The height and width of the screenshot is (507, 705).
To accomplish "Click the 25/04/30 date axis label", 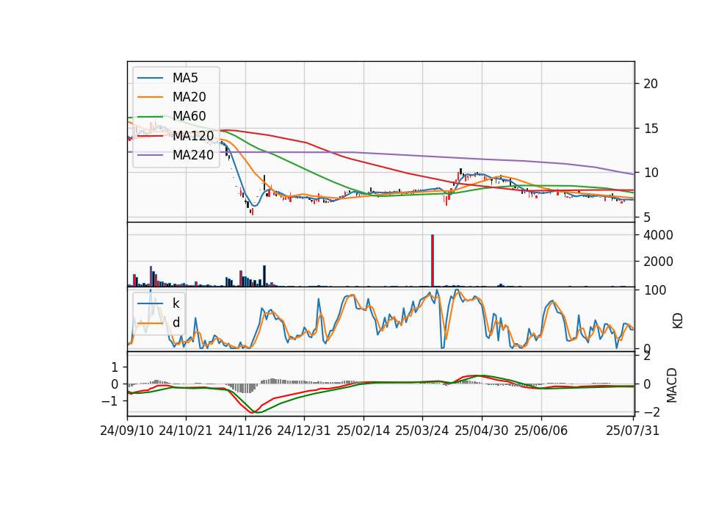I will (x=482, y=431).
